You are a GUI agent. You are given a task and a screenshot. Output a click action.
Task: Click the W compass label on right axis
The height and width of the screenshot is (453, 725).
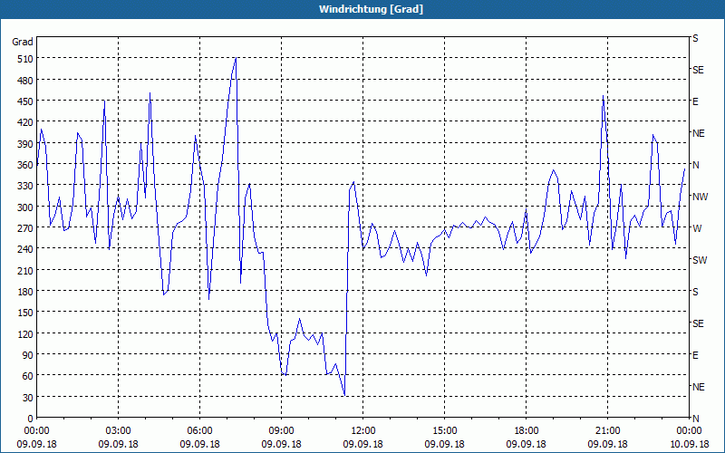(x=697, y=228)
